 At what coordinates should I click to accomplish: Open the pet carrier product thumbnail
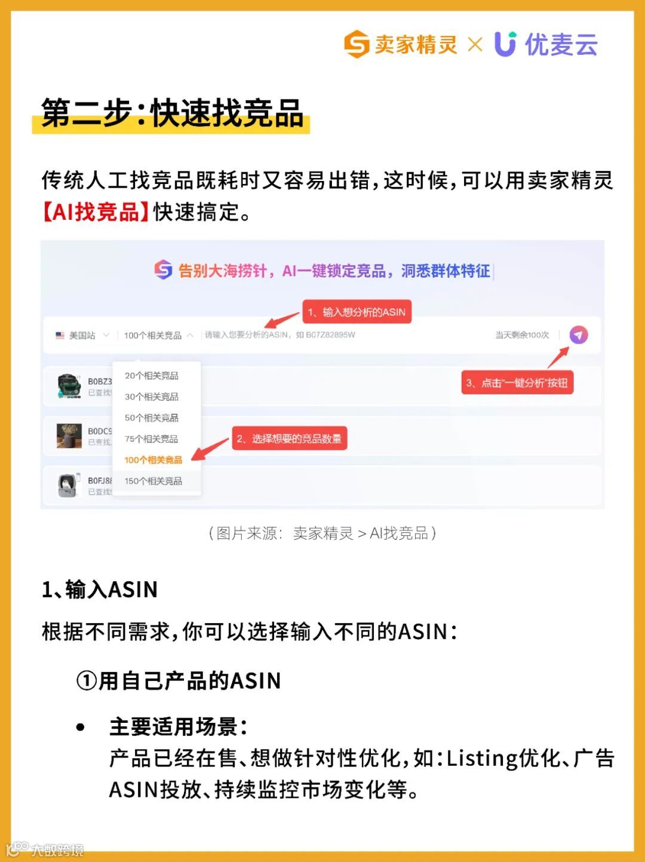69,485
